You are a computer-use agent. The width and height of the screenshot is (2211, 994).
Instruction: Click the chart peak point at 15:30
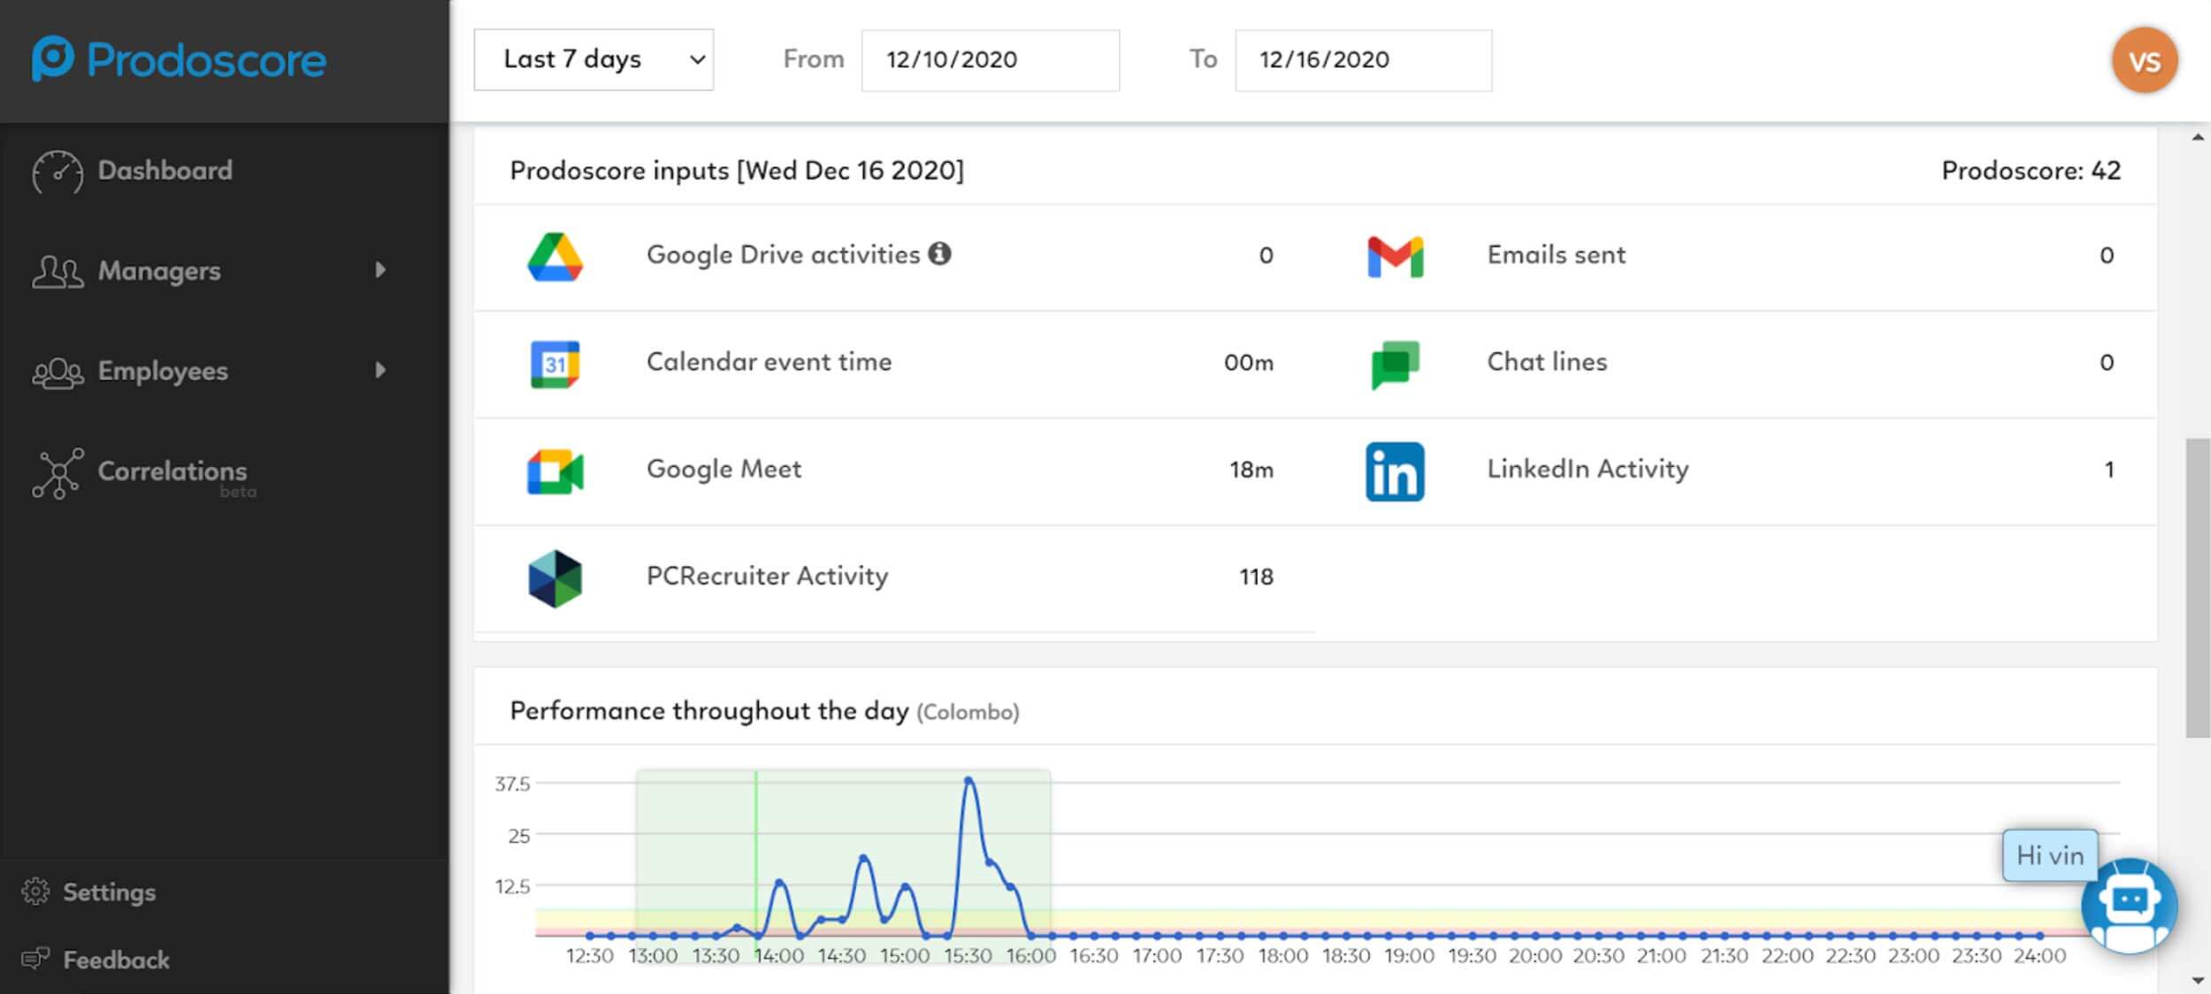click(x=968, y=780)
